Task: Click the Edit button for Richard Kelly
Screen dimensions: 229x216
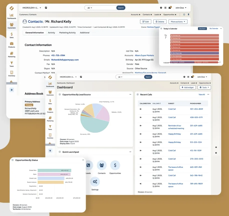Action: (146, 22)
